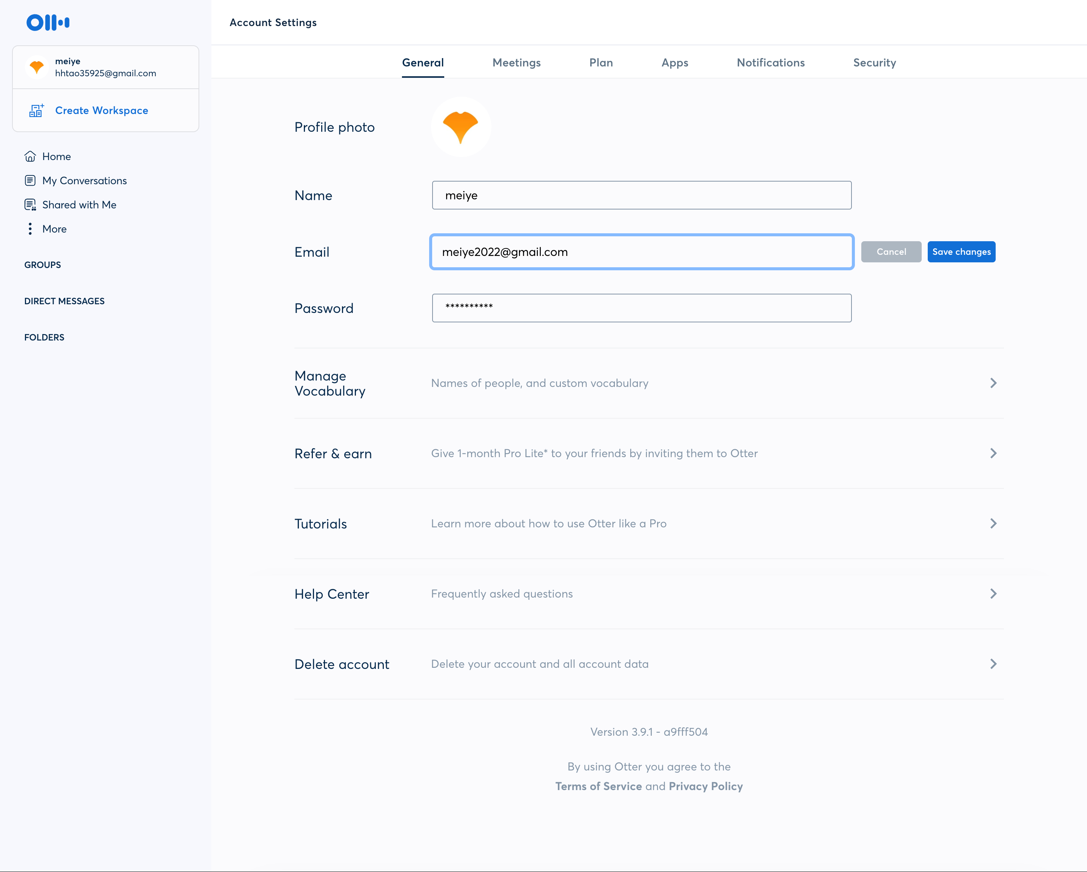The image size is (1087, 872).
Task: Click the My Conversations icon
Action: (30, 180)
